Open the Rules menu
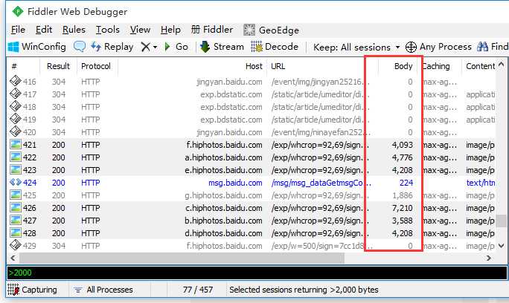Viewport: 509px width, 303px height. (74, 30)
